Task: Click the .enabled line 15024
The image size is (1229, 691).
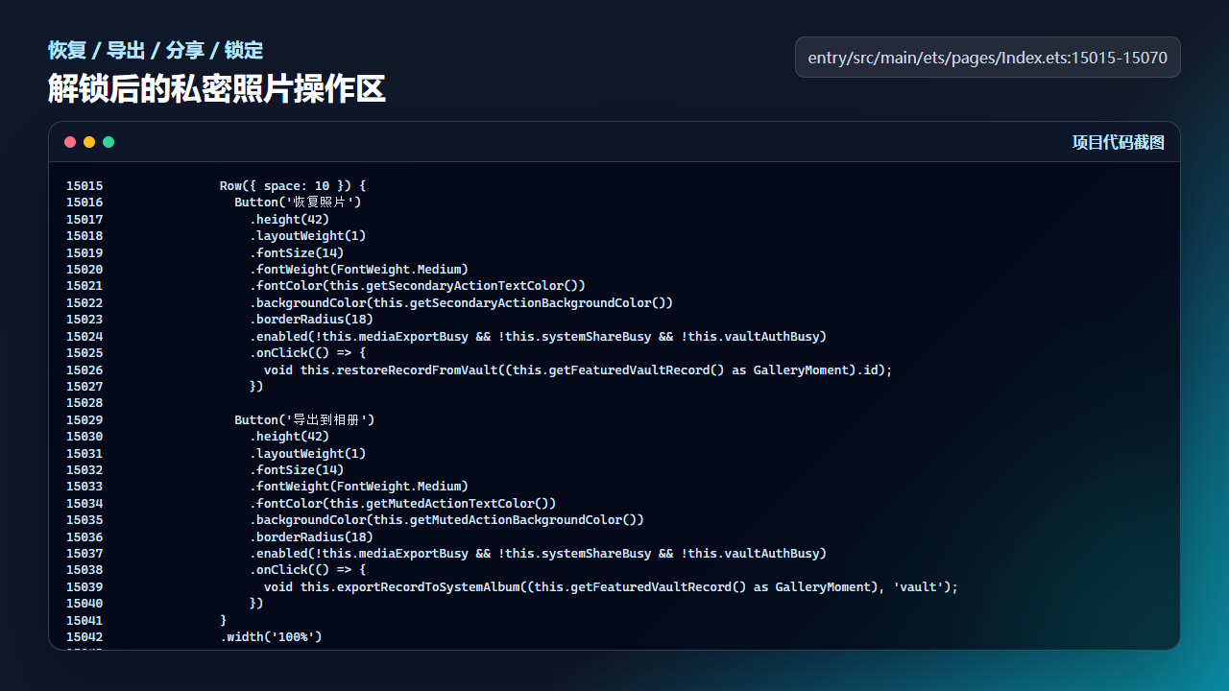Action: [x=539, y=337]
